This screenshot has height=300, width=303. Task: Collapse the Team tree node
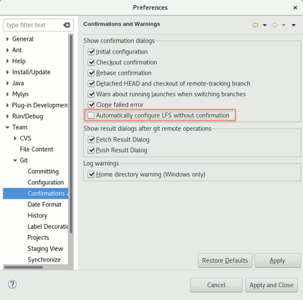[x=8, y=127]
